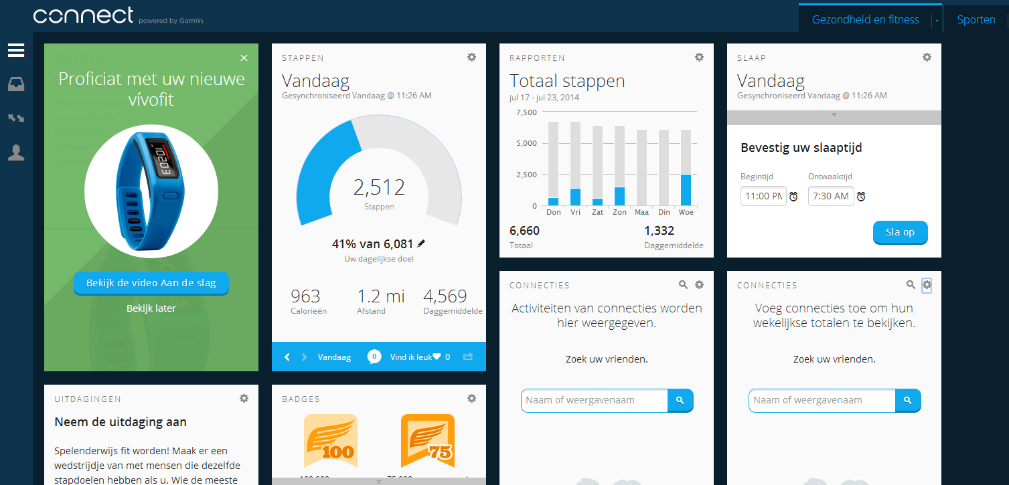Expand the gray bar in Slaap card
Viewport: 1009px width, 485px height.
(834, 117)
